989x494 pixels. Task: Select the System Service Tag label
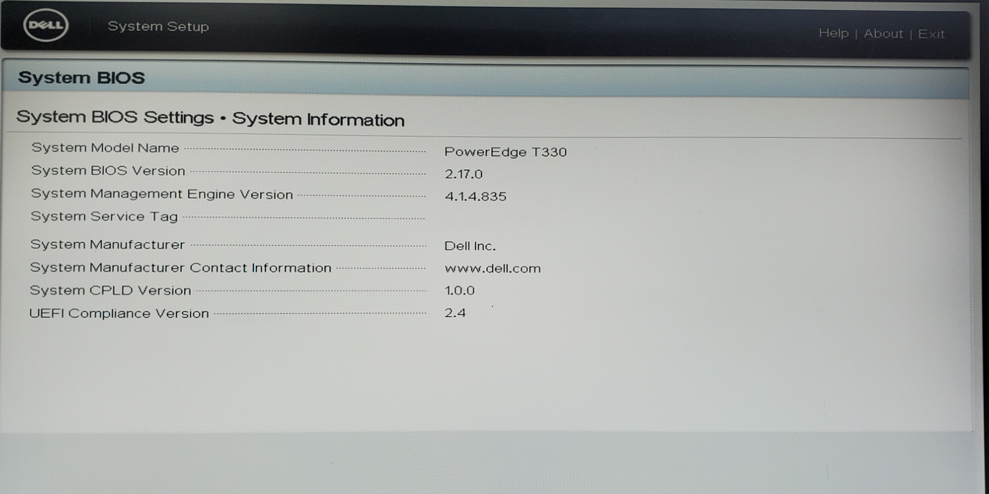point(104,217)
